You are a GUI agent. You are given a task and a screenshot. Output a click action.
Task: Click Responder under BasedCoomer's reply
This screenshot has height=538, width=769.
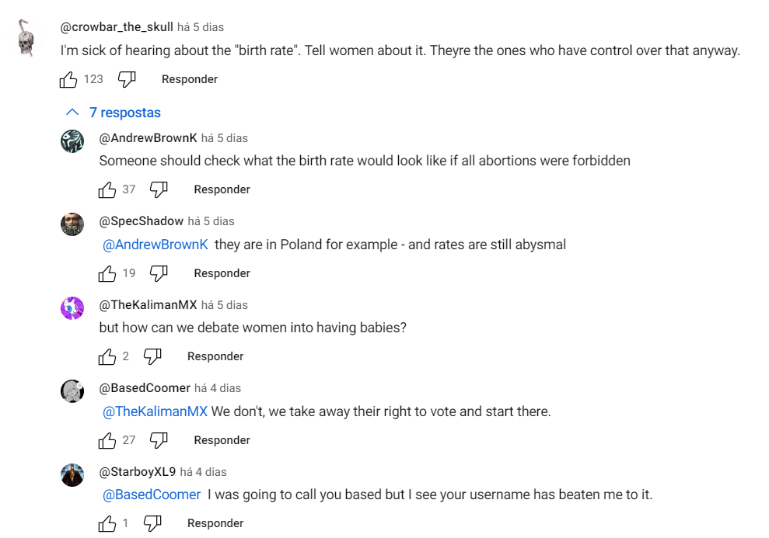point(222,440)
